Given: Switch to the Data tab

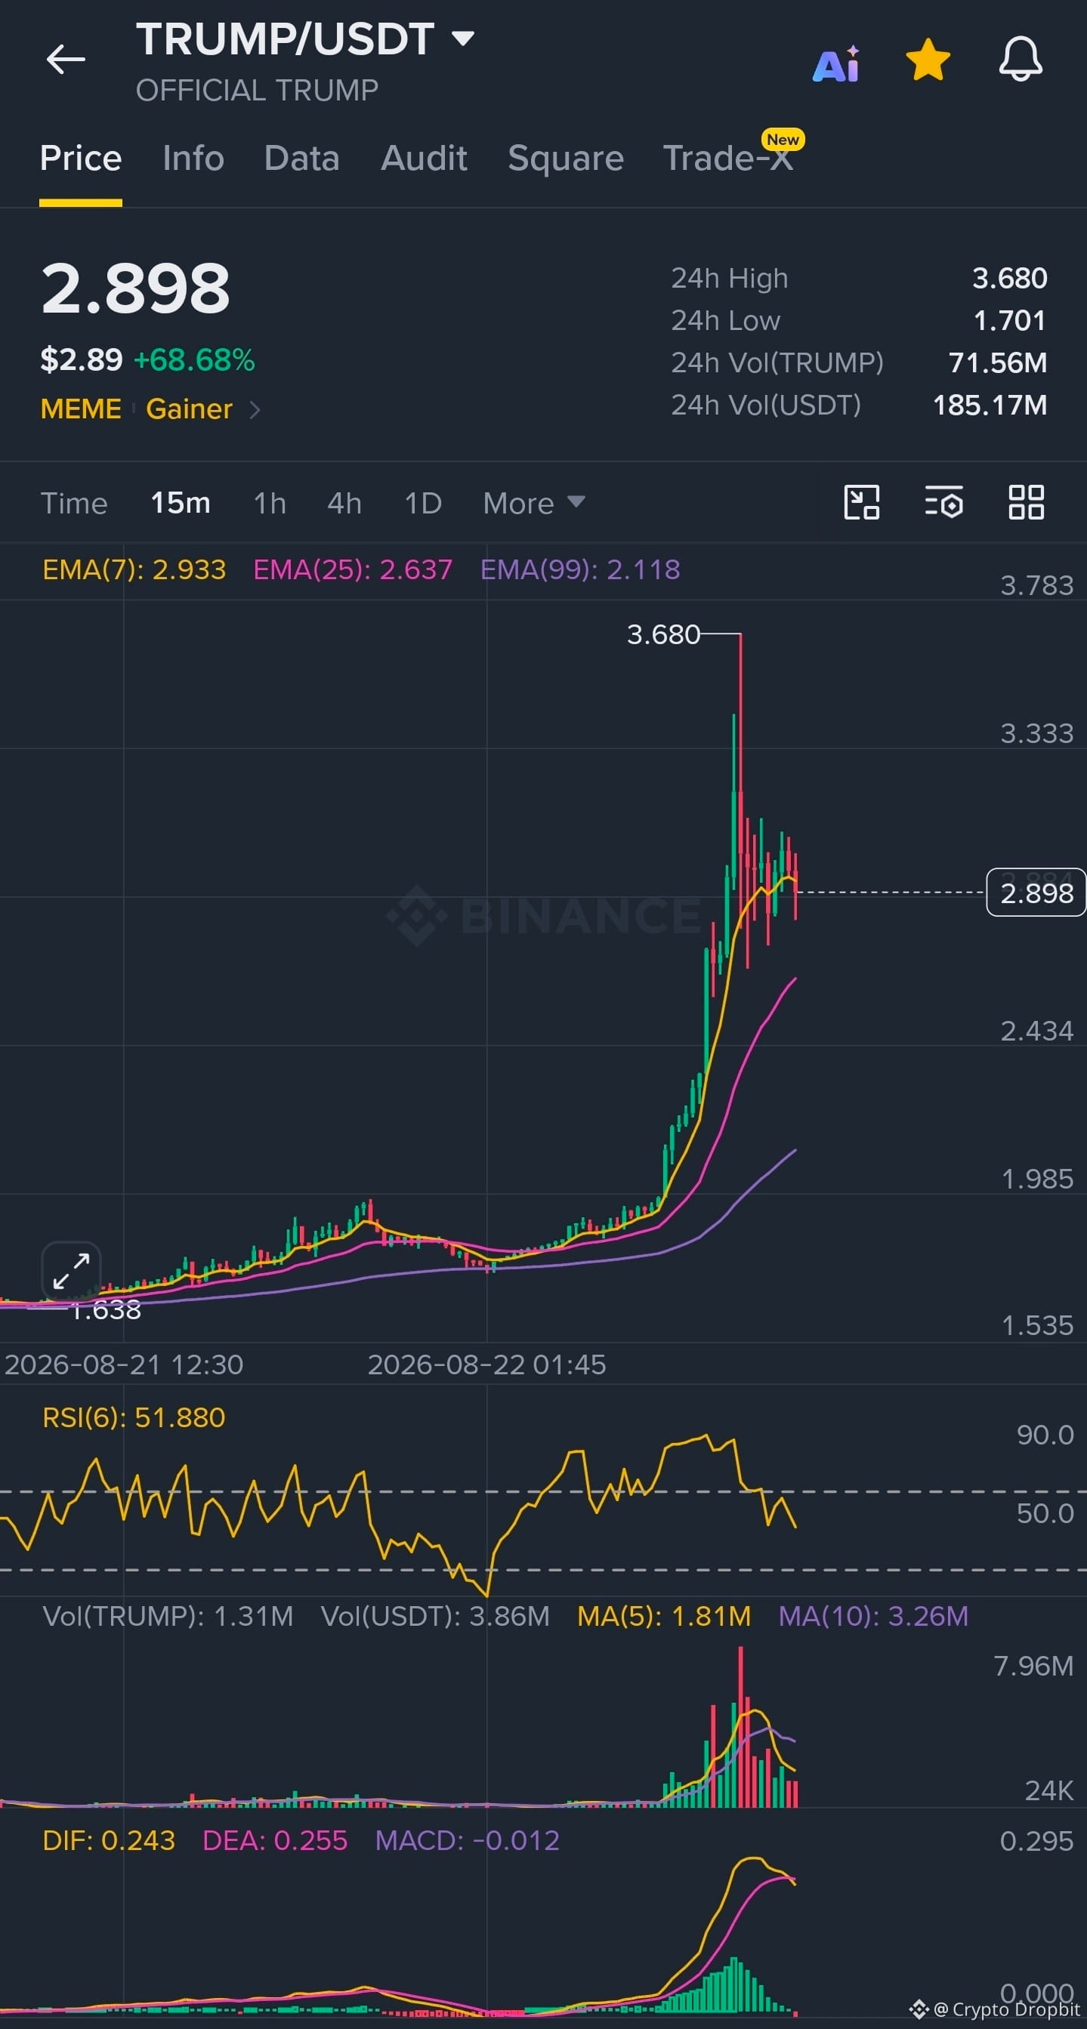Looking at the screenshot, I should 301,159.
